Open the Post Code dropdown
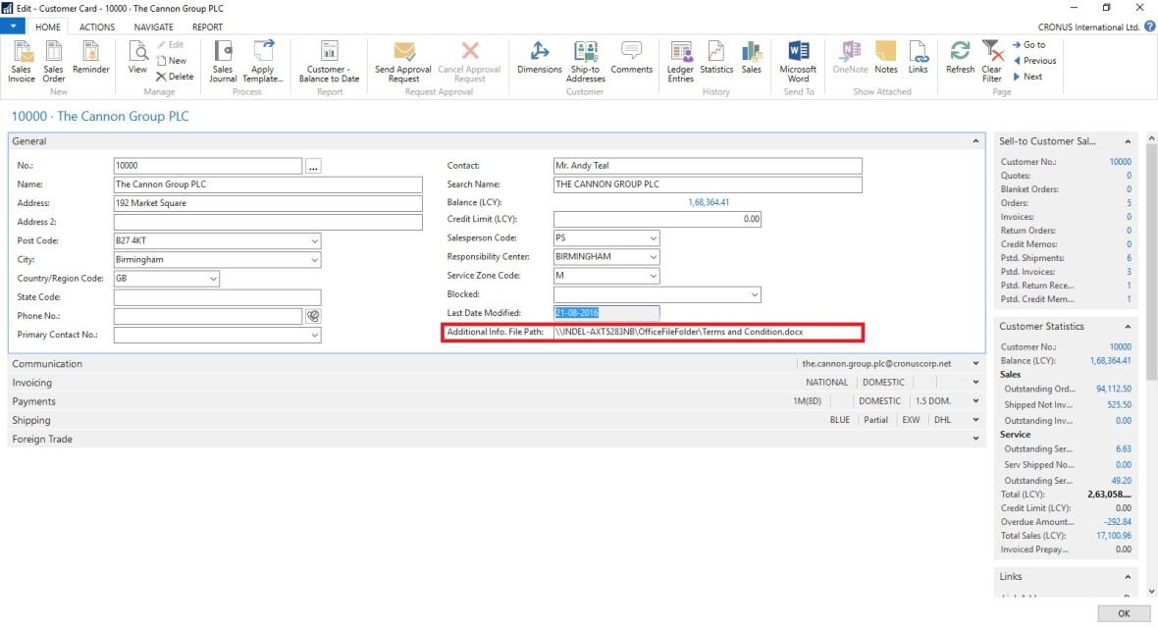This screenshot has height=629, width=1158. click(x=314, y=241)
